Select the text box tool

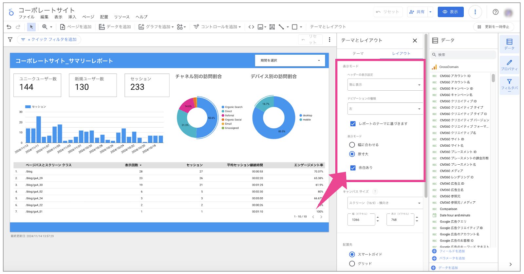point(272,27)
